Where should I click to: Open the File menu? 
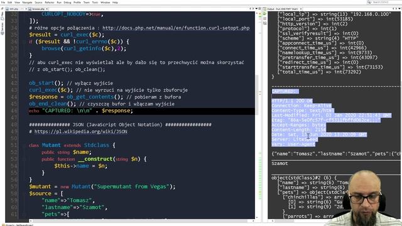[3, 3]
